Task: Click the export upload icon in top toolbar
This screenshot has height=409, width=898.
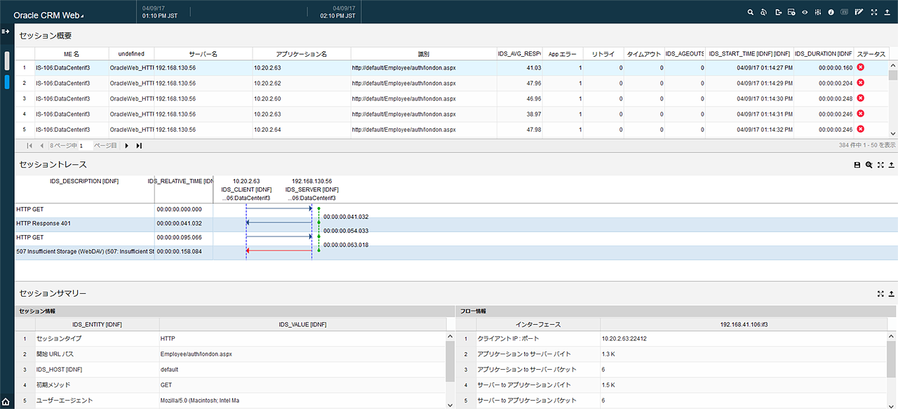Action: click(887, 13)
